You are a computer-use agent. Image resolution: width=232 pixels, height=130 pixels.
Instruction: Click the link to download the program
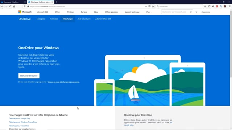[x=64, y=82]
